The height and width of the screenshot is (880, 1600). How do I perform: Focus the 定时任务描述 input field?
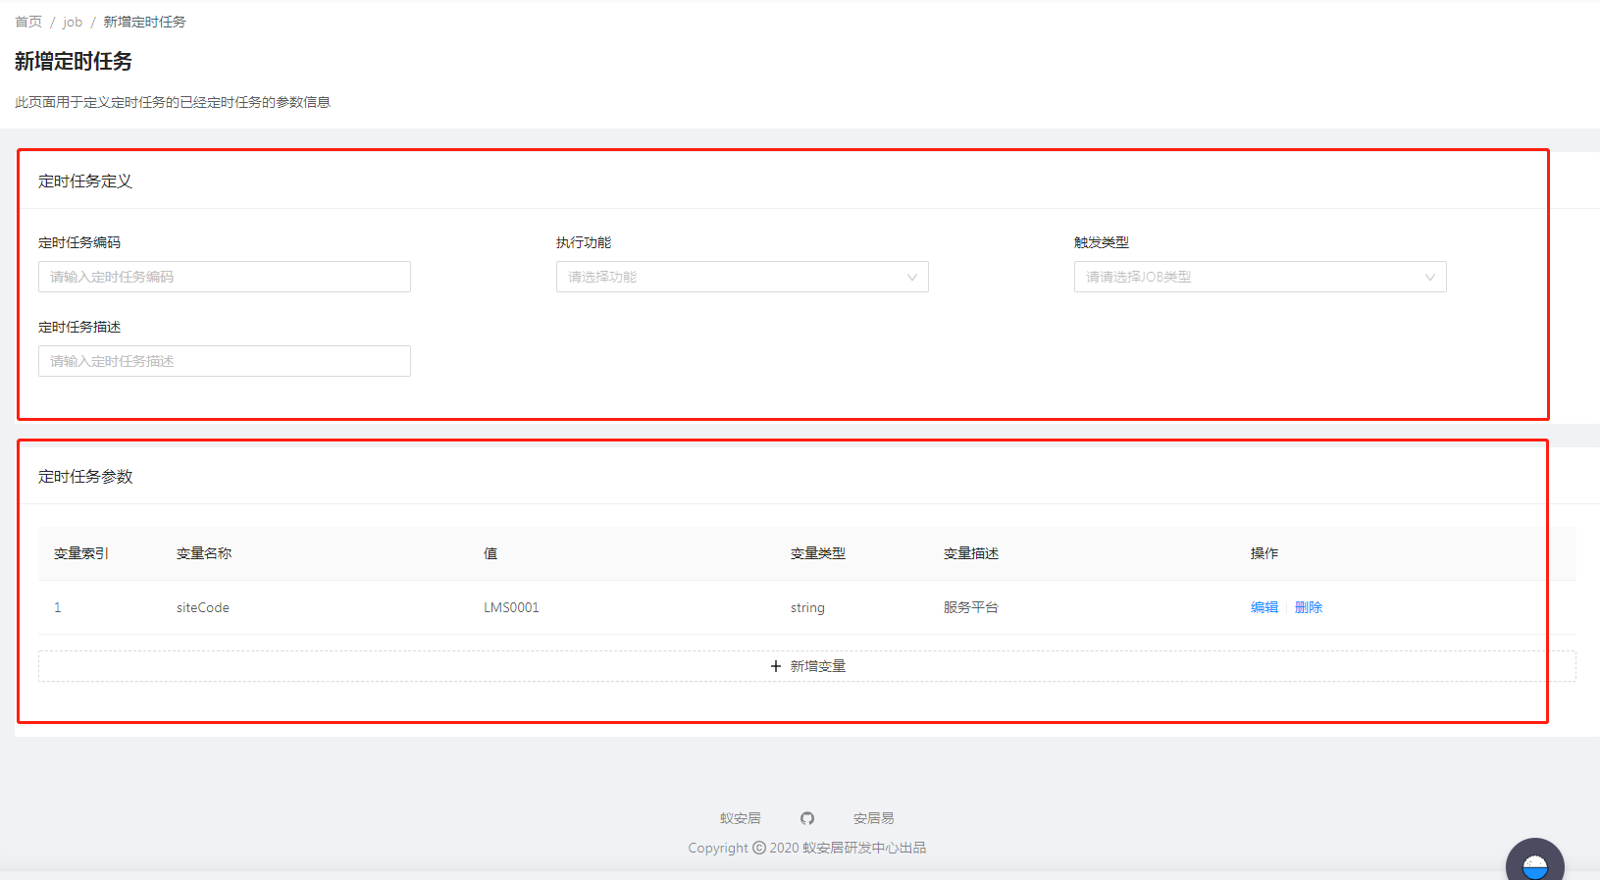click(225, 361)
